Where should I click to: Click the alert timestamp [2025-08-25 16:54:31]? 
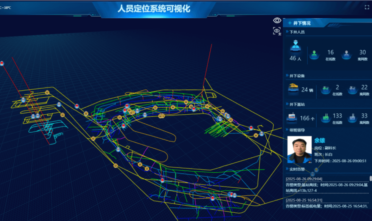(304, 200)
